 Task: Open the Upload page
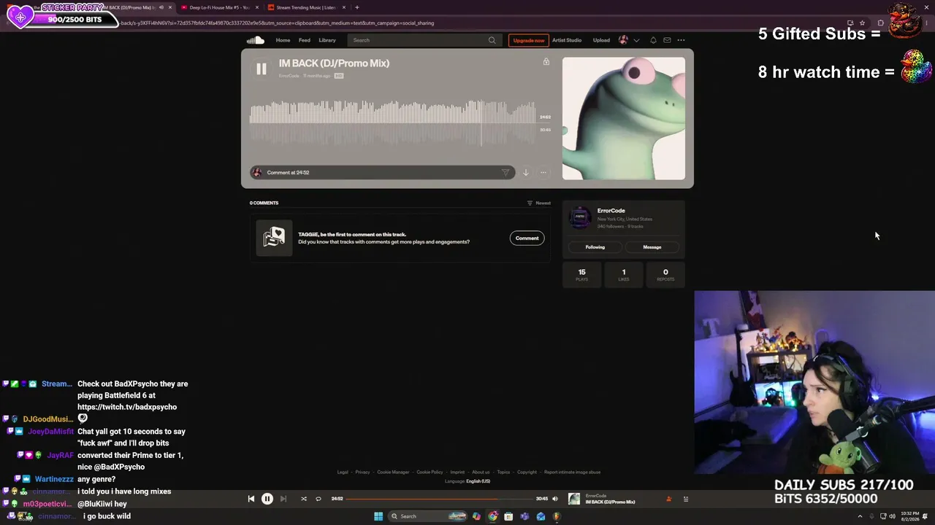[x=601, y=40]
